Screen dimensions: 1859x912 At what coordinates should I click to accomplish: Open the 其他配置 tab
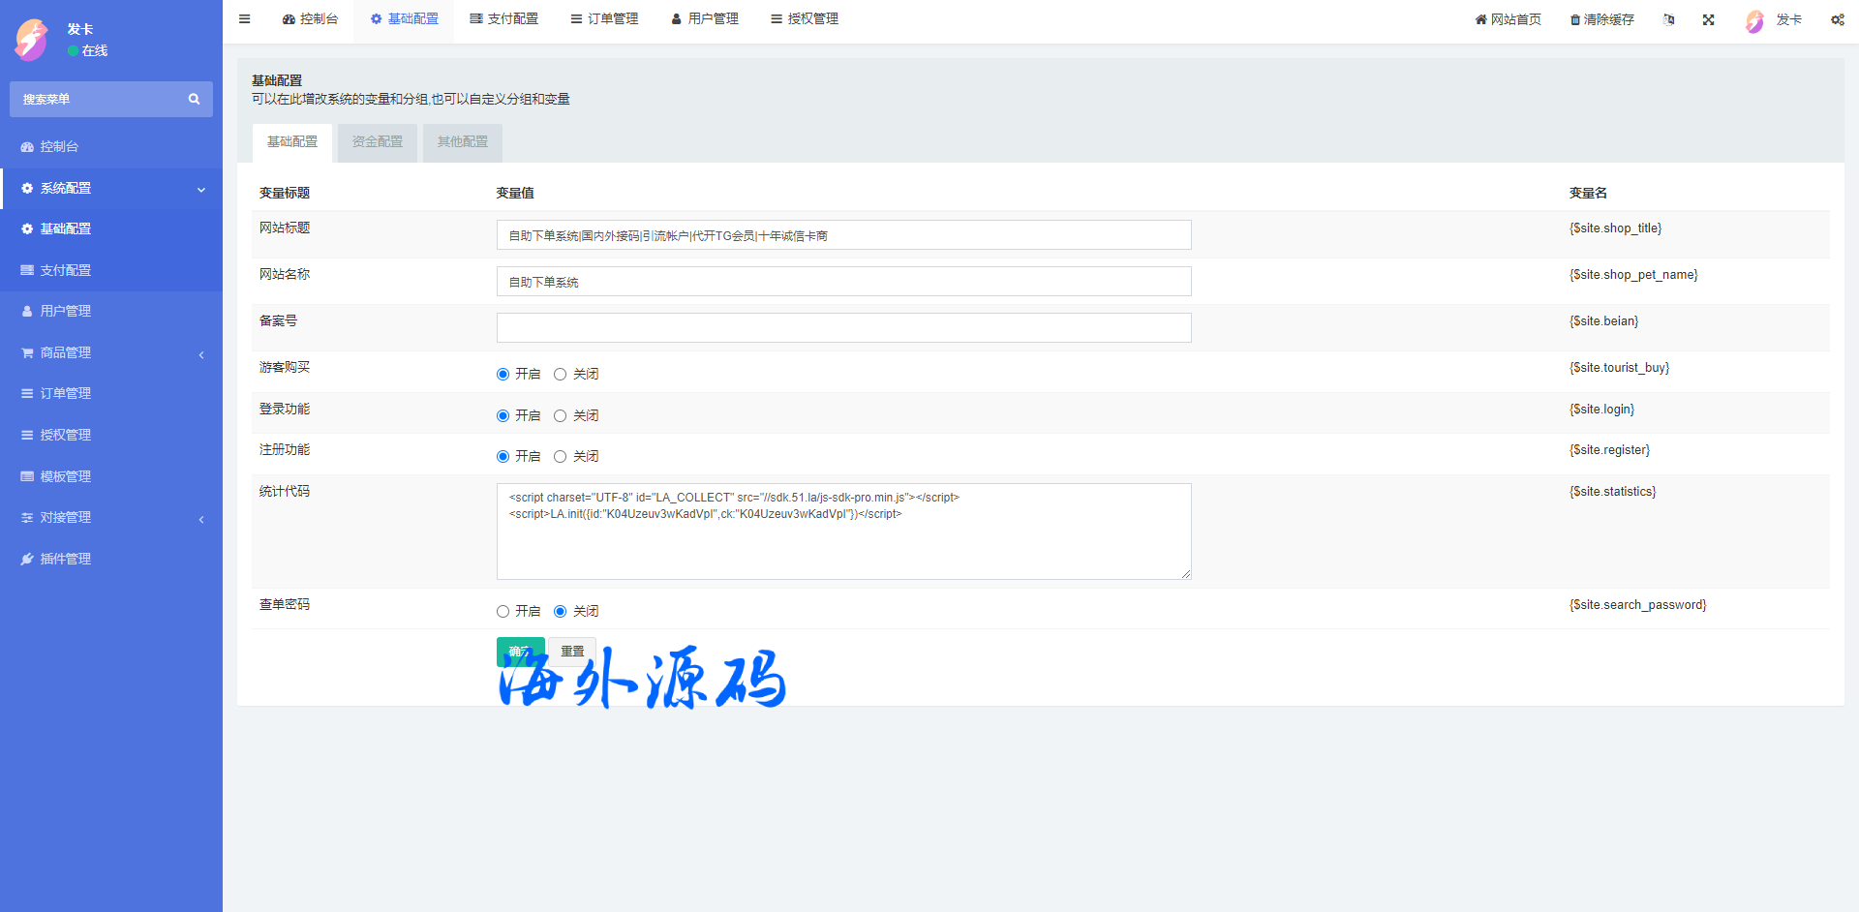(x=462, y=142)
